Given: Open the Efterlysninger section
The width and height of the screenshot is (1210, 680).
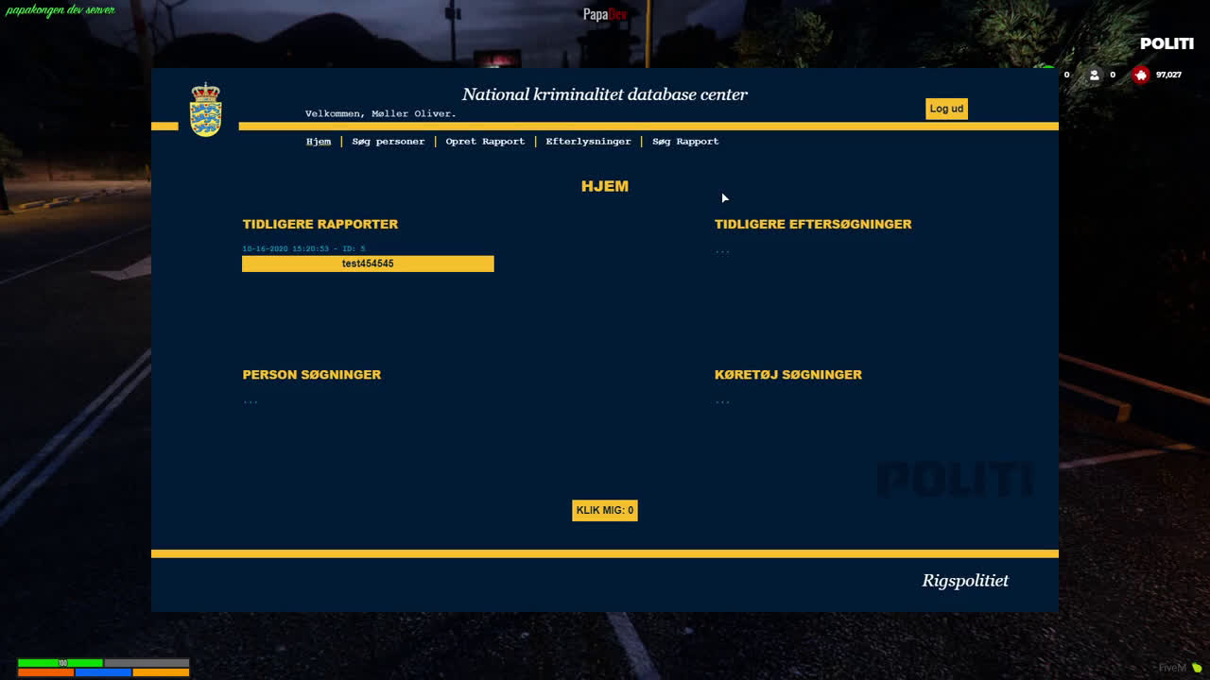Looking at the screenshot, I should pos(588,142).
